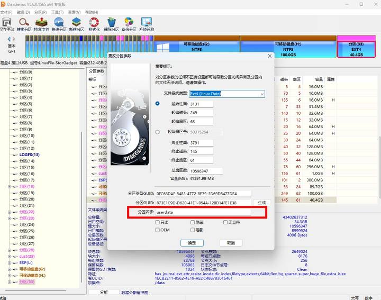Toggle the 隐藏 (Hidden) checkbox
381x300 pixels.
coord(193,222)
